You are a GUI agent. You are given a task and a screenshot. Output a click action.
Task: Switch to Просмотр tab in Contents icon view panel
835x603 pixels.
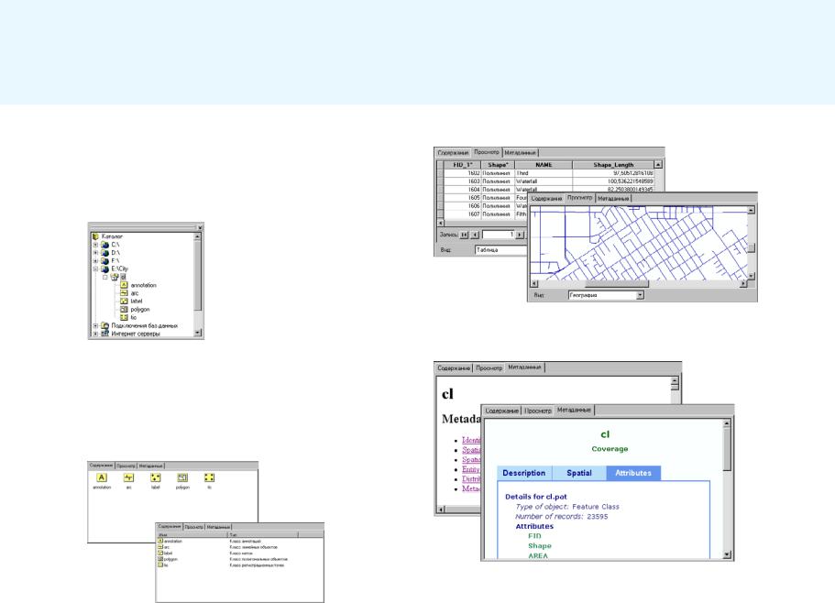point(126,466)
